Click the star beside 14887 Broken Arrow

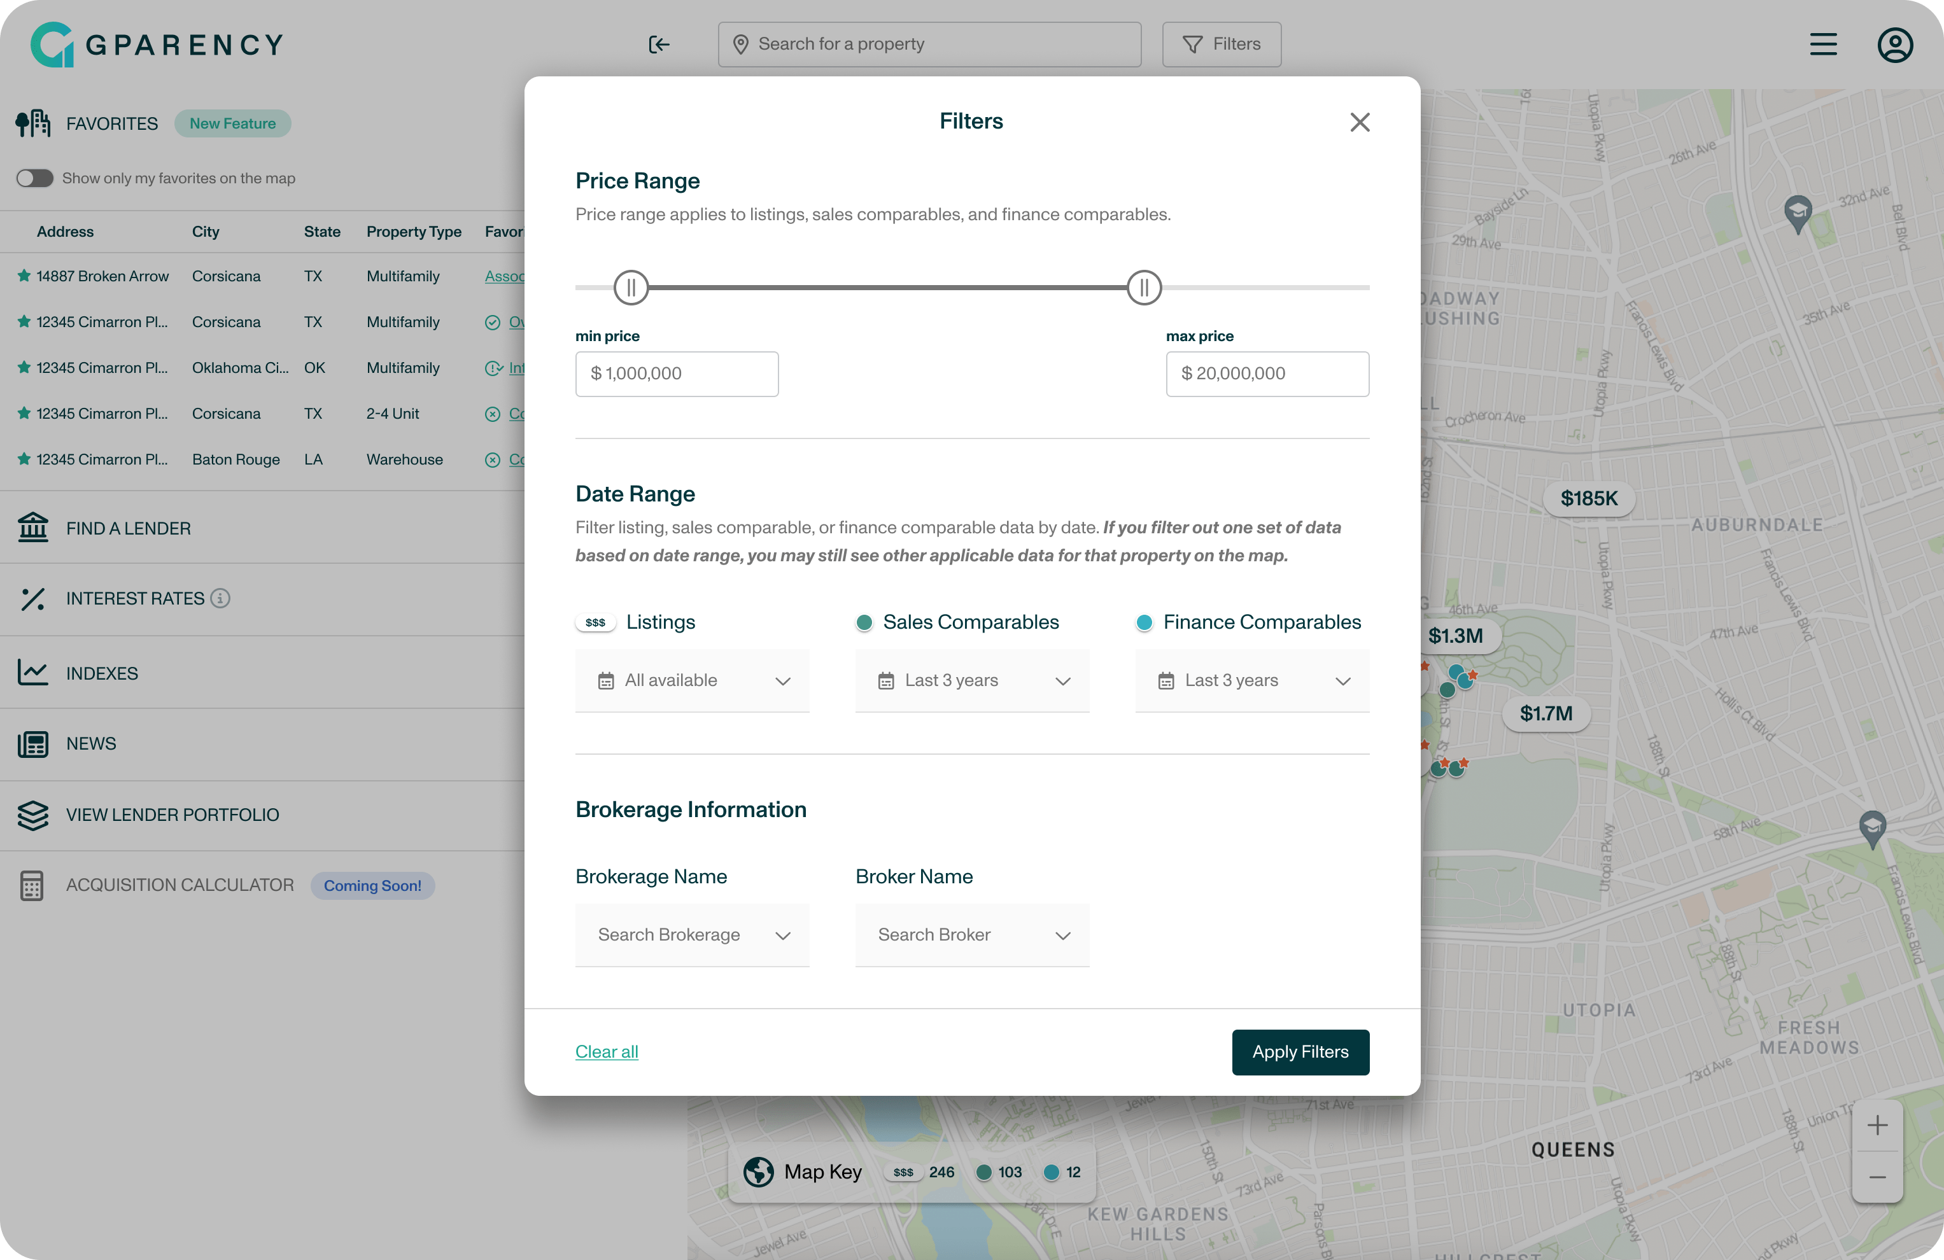[x=24, y=276]
